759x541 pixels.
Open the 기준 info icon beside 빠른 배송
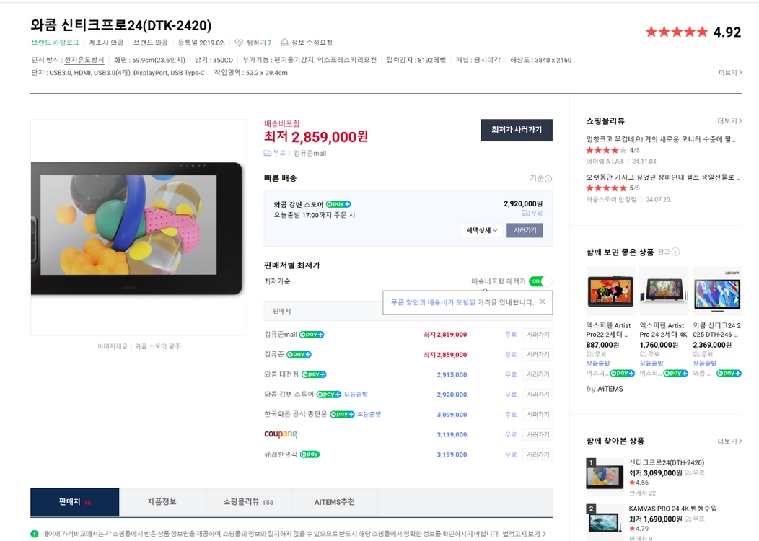548,179
